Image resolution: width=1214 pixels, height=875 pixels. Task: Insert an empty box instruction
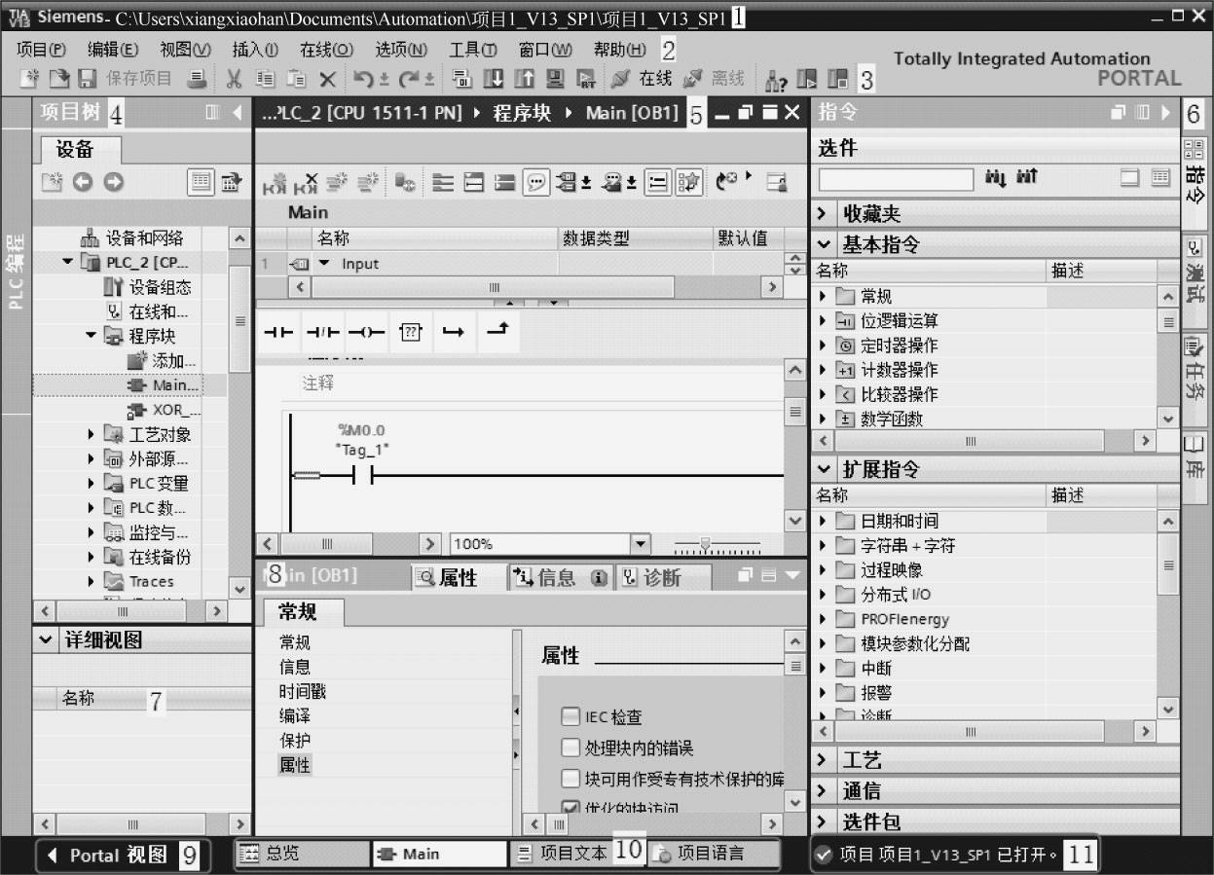411,333
